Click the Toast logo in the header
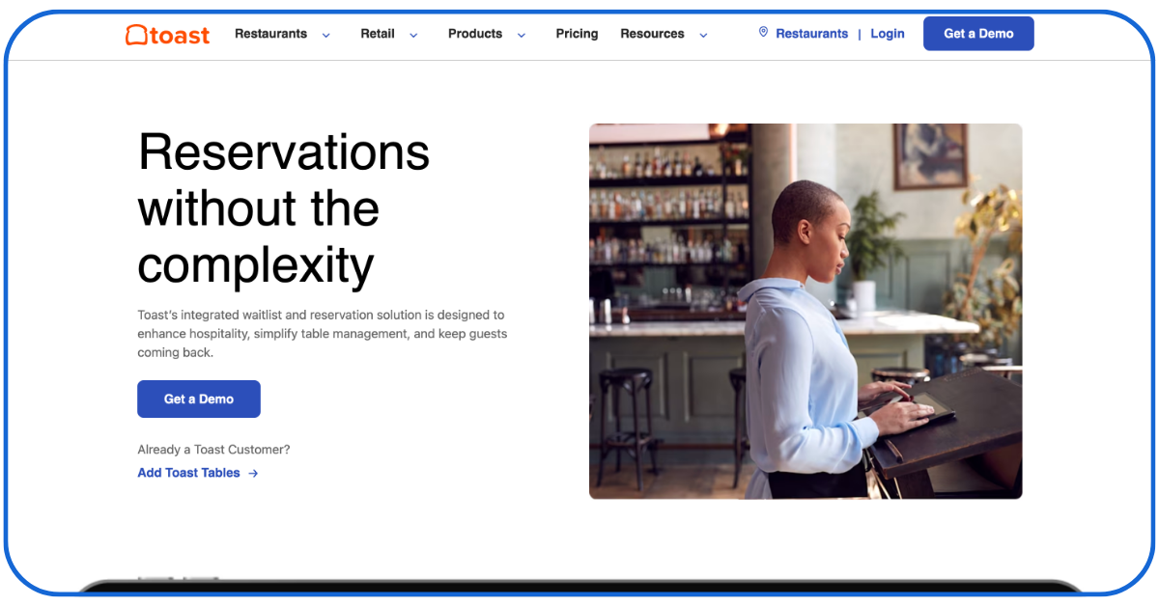This screenshot has width=1159, height=606. point(167,35)
